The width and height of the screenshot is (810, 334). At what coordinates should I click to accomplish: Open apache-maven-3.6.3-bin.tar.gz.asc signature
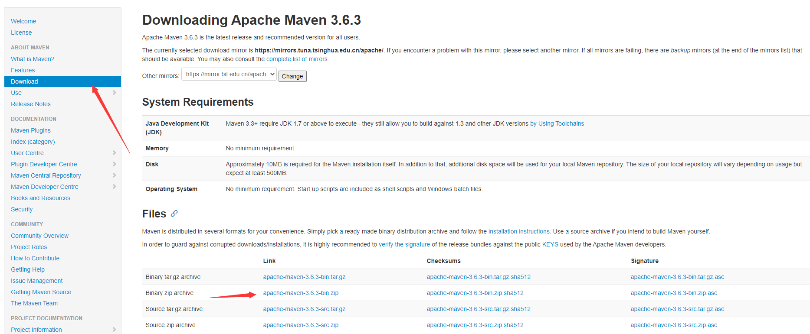click(x=677, y=277)
